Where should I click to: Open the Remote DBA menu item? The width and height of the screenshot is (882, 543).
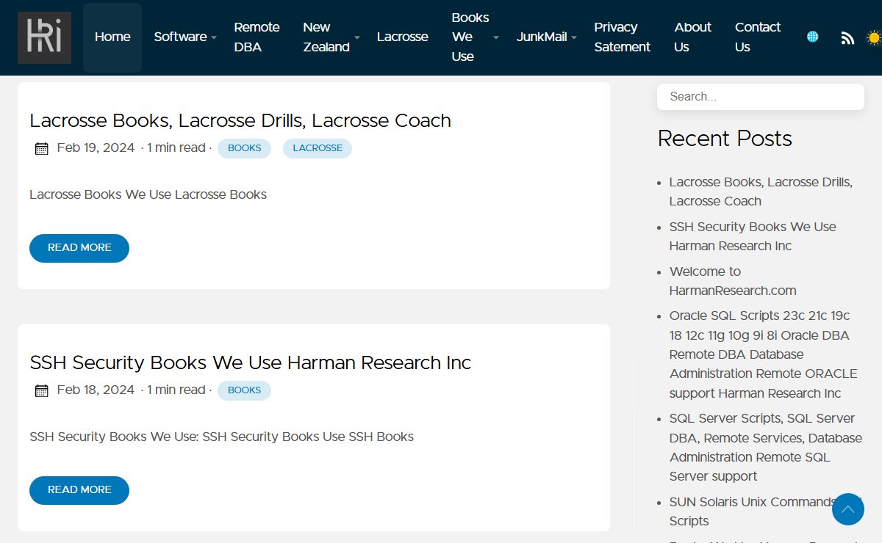[x=257, y=37]
